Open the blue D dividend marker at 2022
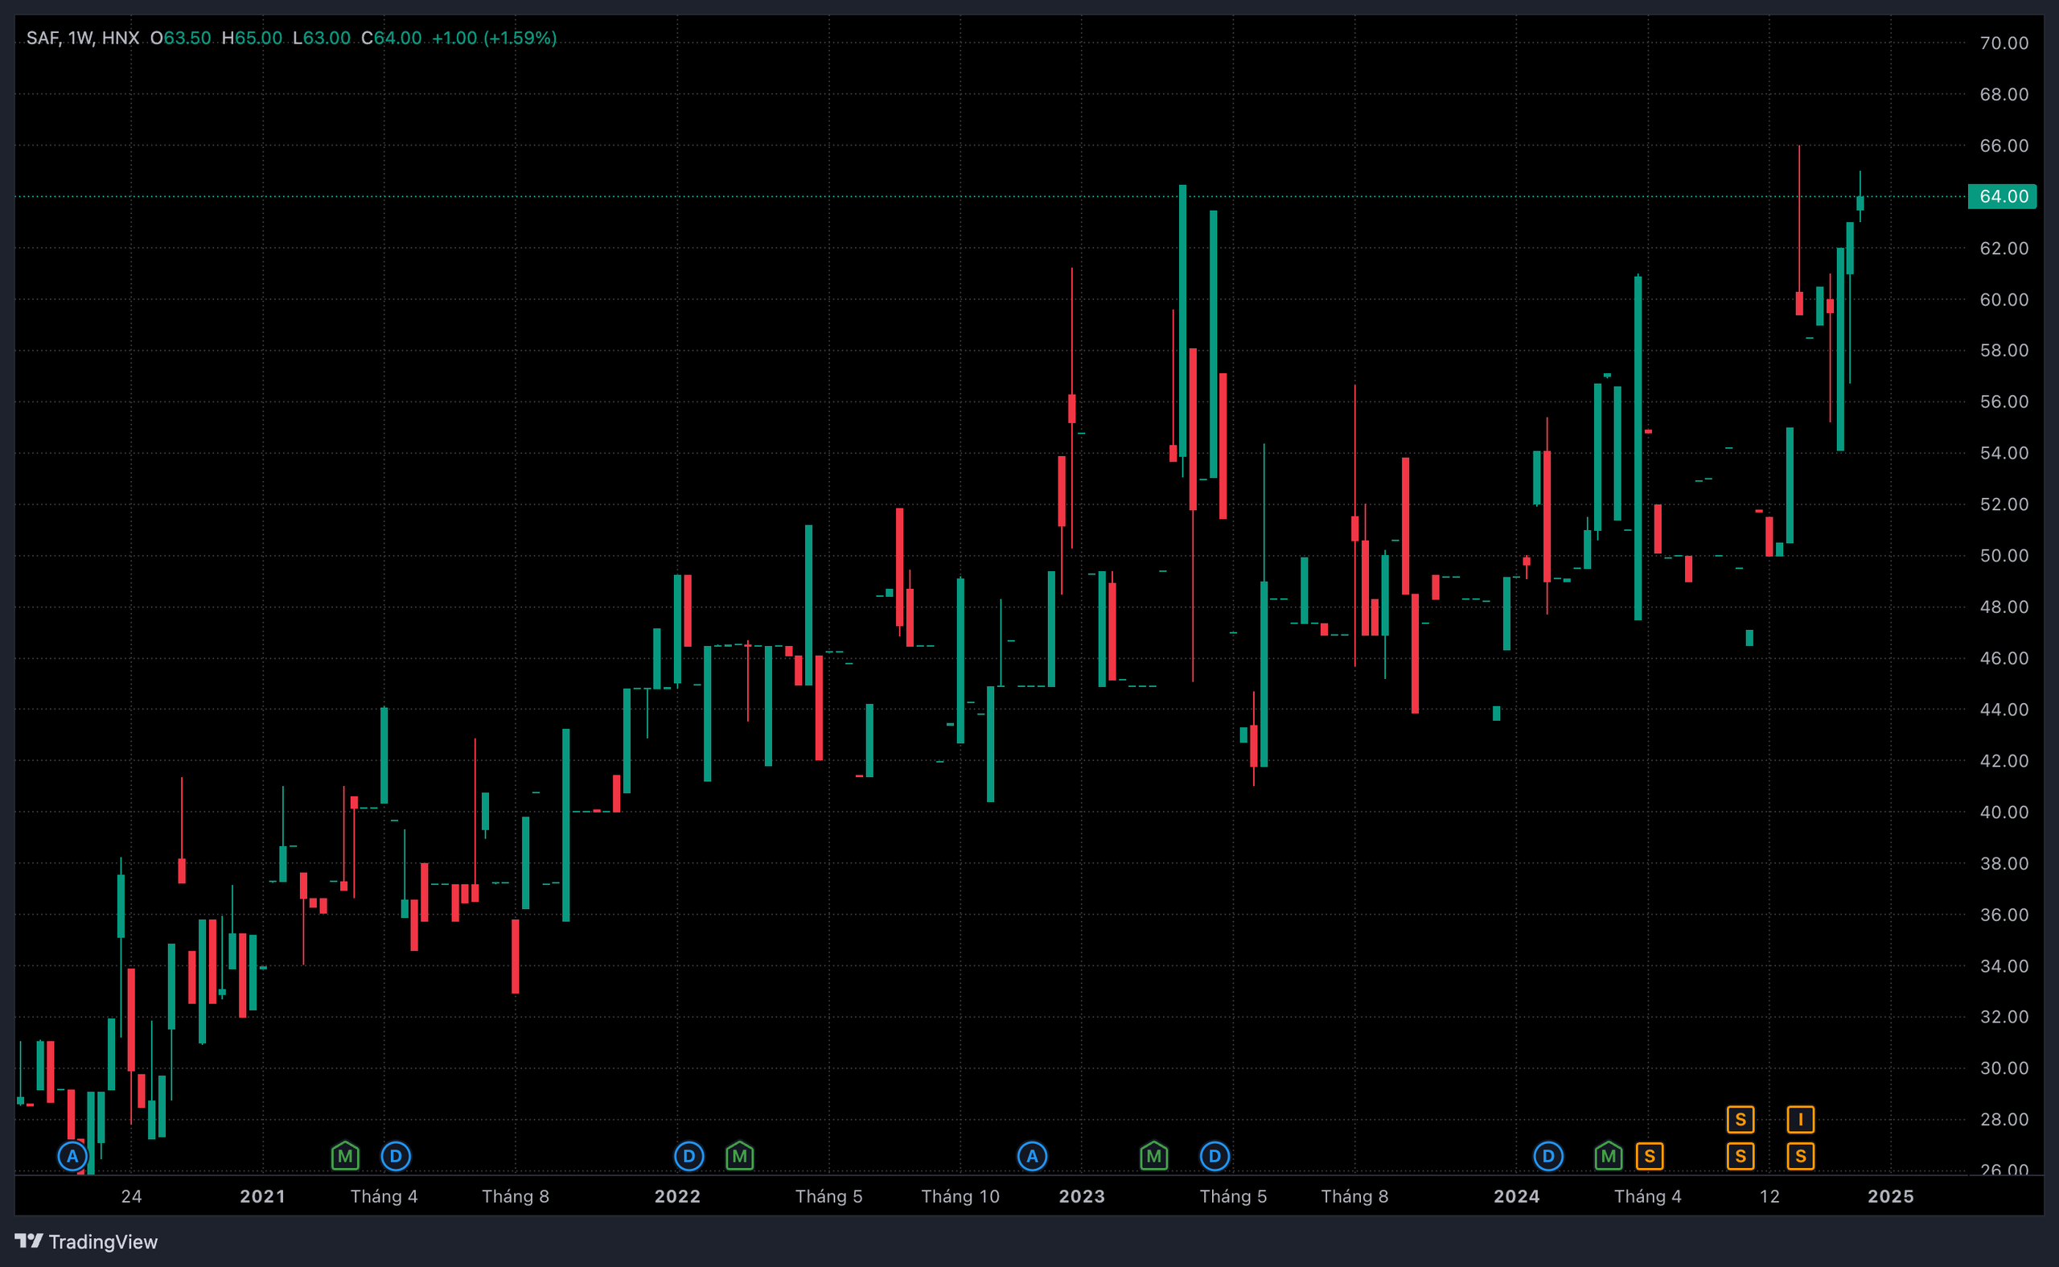 click(x=688, y=1157)
